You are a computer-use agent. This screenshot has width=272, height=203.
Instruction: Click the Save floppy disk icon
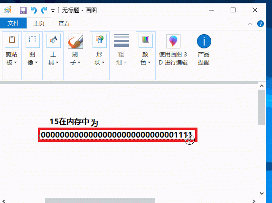click(x=23, y=10)
